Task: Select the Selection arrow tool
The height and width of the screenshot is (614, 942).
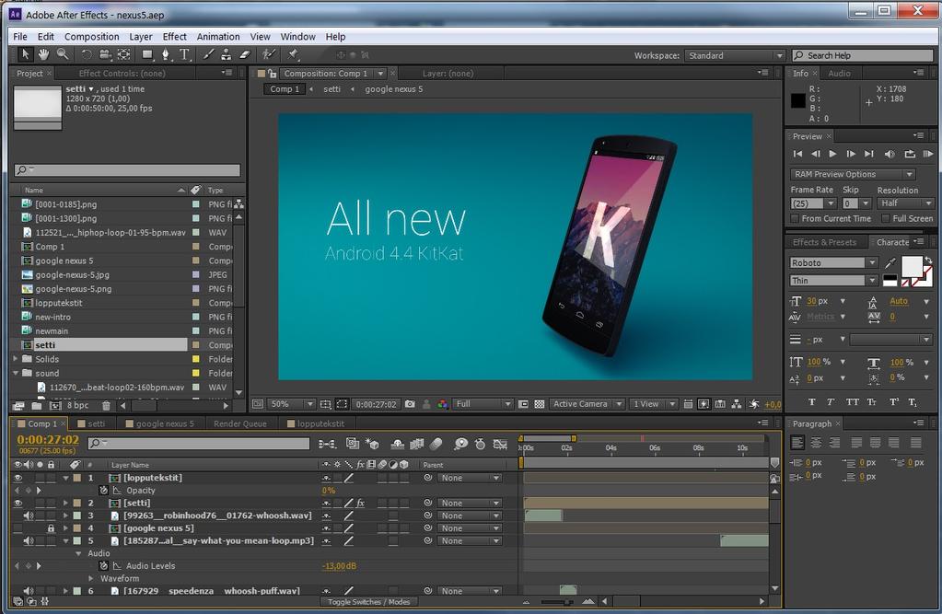Action: [25, 54]
